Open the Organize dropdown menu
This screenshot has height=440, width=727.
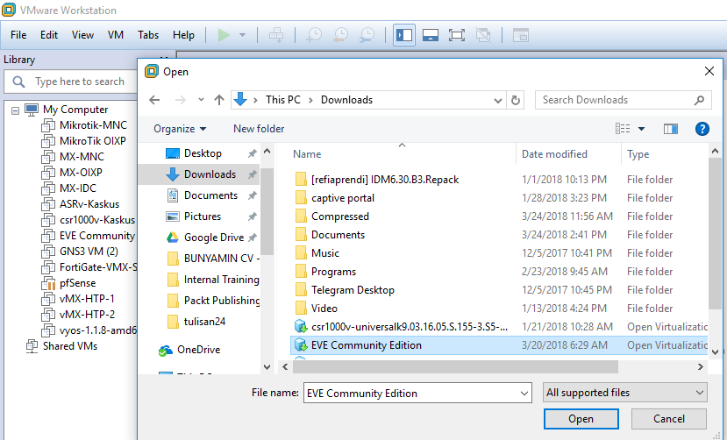tap(180, 129)
